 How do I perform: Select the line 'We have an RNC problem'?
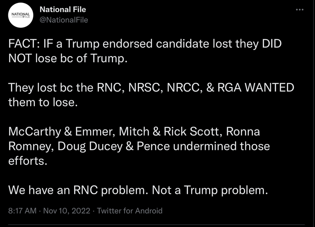[x=138, y=190]
